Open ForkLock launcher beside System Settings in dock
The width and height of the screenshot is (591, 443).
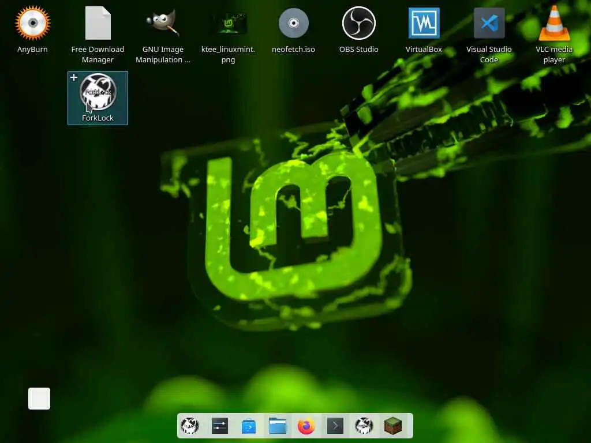coord(190,426)
